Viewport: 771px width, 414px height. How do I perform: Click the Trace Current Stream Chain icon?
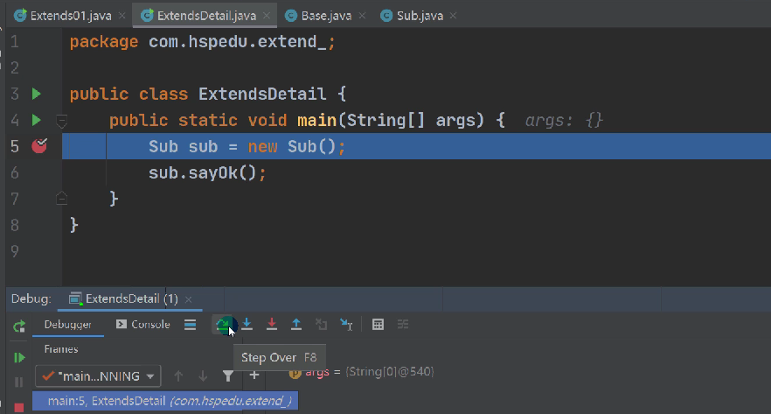[403, 325]
